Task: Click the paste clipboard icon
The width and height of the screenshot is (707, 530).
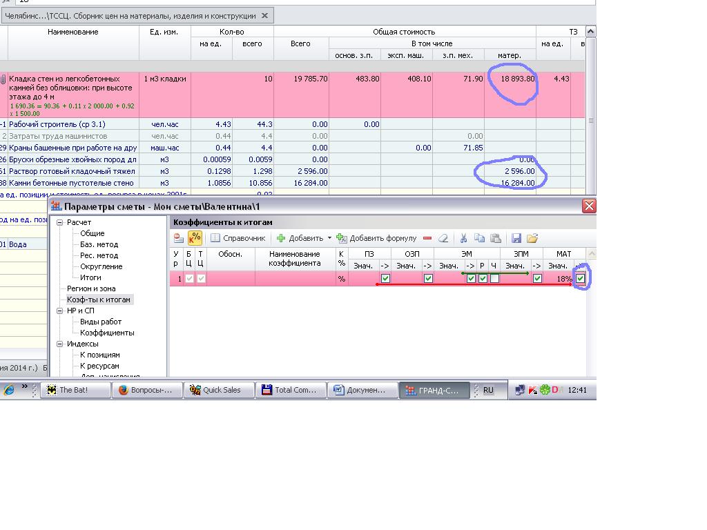Action: click(x=495, y=238)
